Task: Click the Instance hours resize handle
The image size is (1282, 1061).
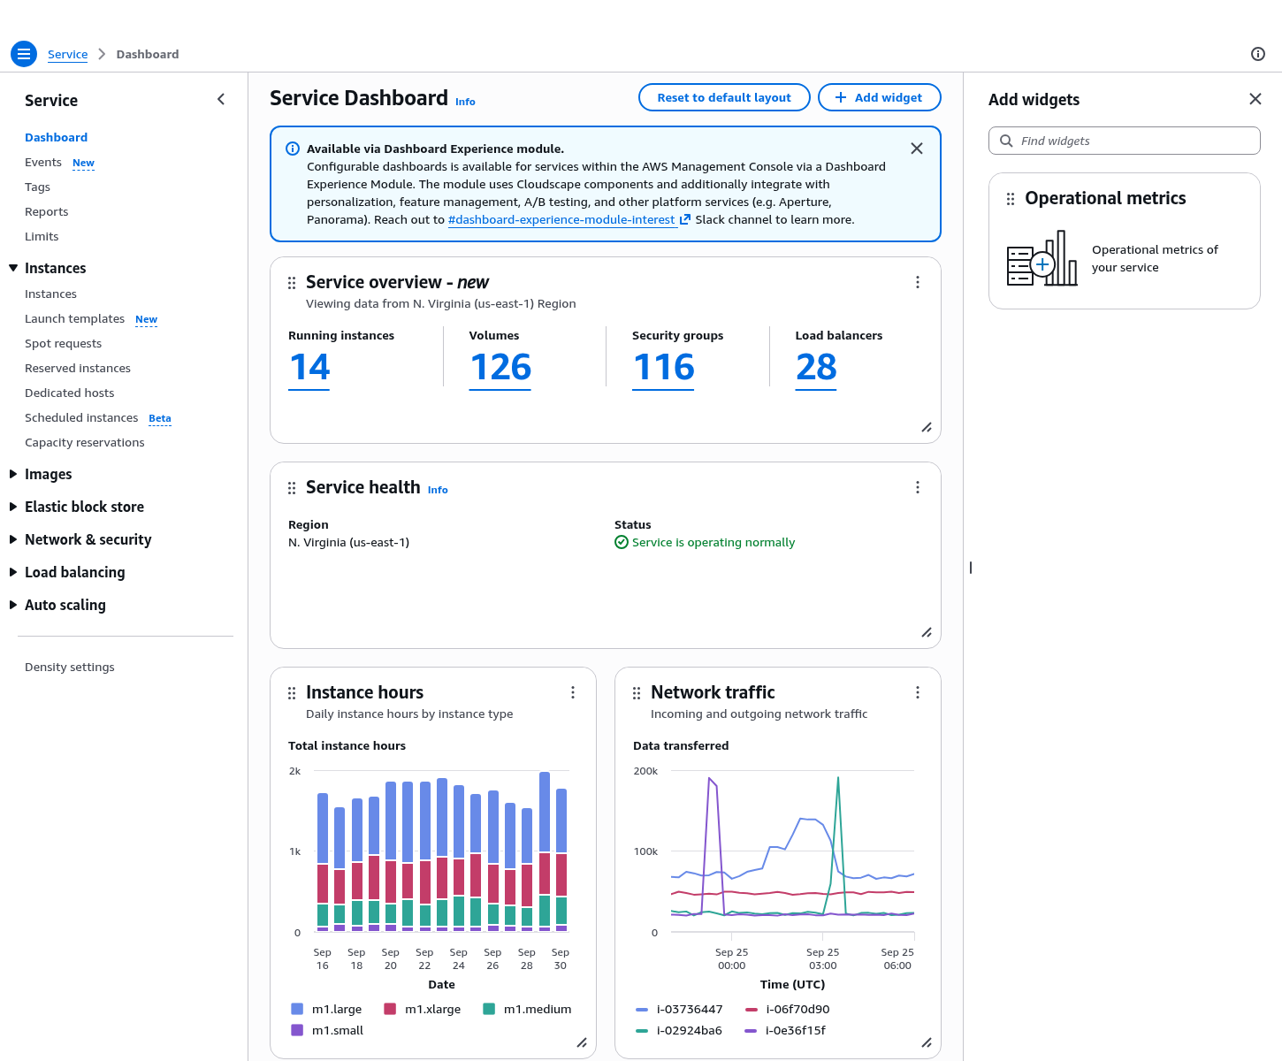Action: click(582, 1043)
